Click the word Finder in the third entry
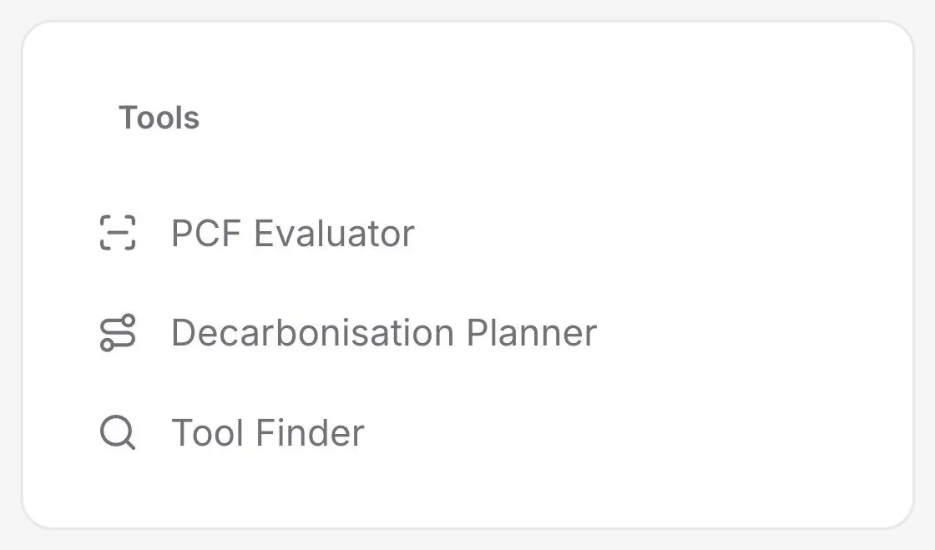Image resolution: width=935 pixels, height=550 pixels. pyautogui.click(x=310, y=432)
